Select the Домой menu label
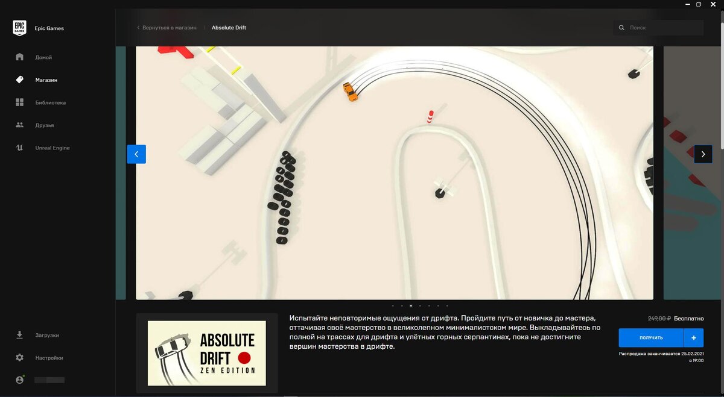Screen dimensions: 724x397 (x=43, y=57)
